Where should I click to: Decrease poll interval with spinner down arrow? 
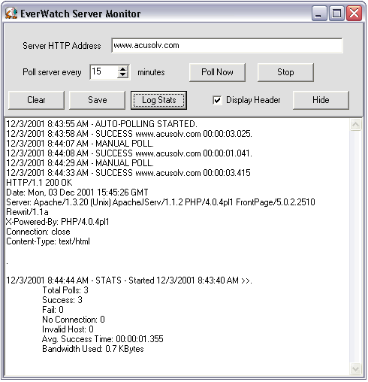(x=122, y=75)
